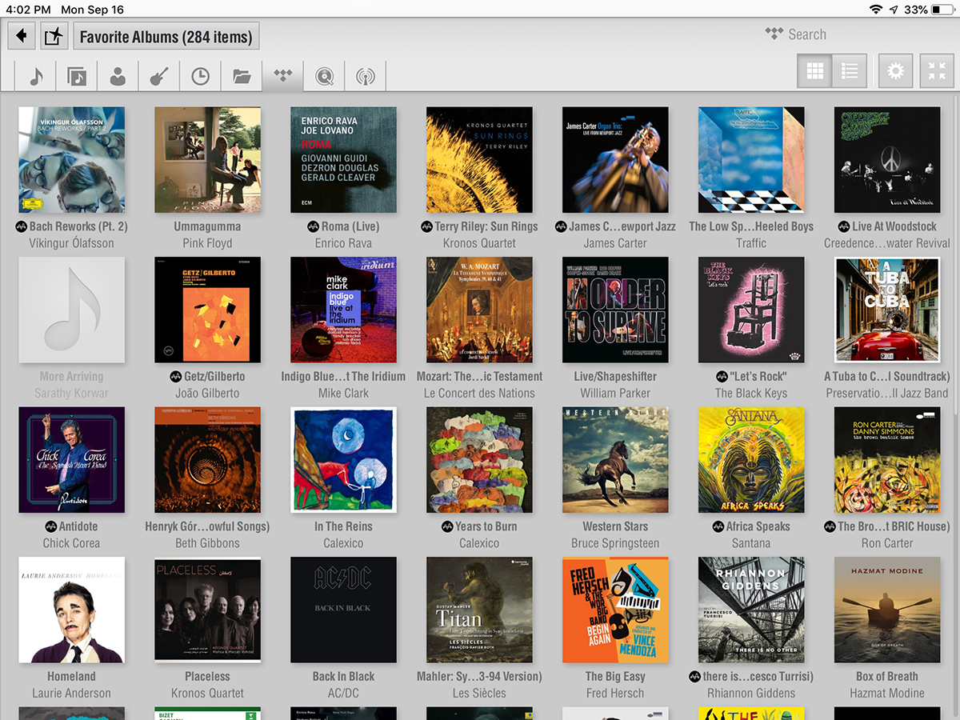Go back with the left arrow button

(22, 36)
